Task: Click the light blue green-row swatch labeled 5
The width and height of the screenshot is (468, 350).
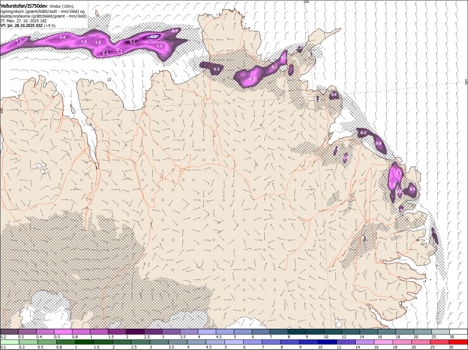Action: [234, 342]
